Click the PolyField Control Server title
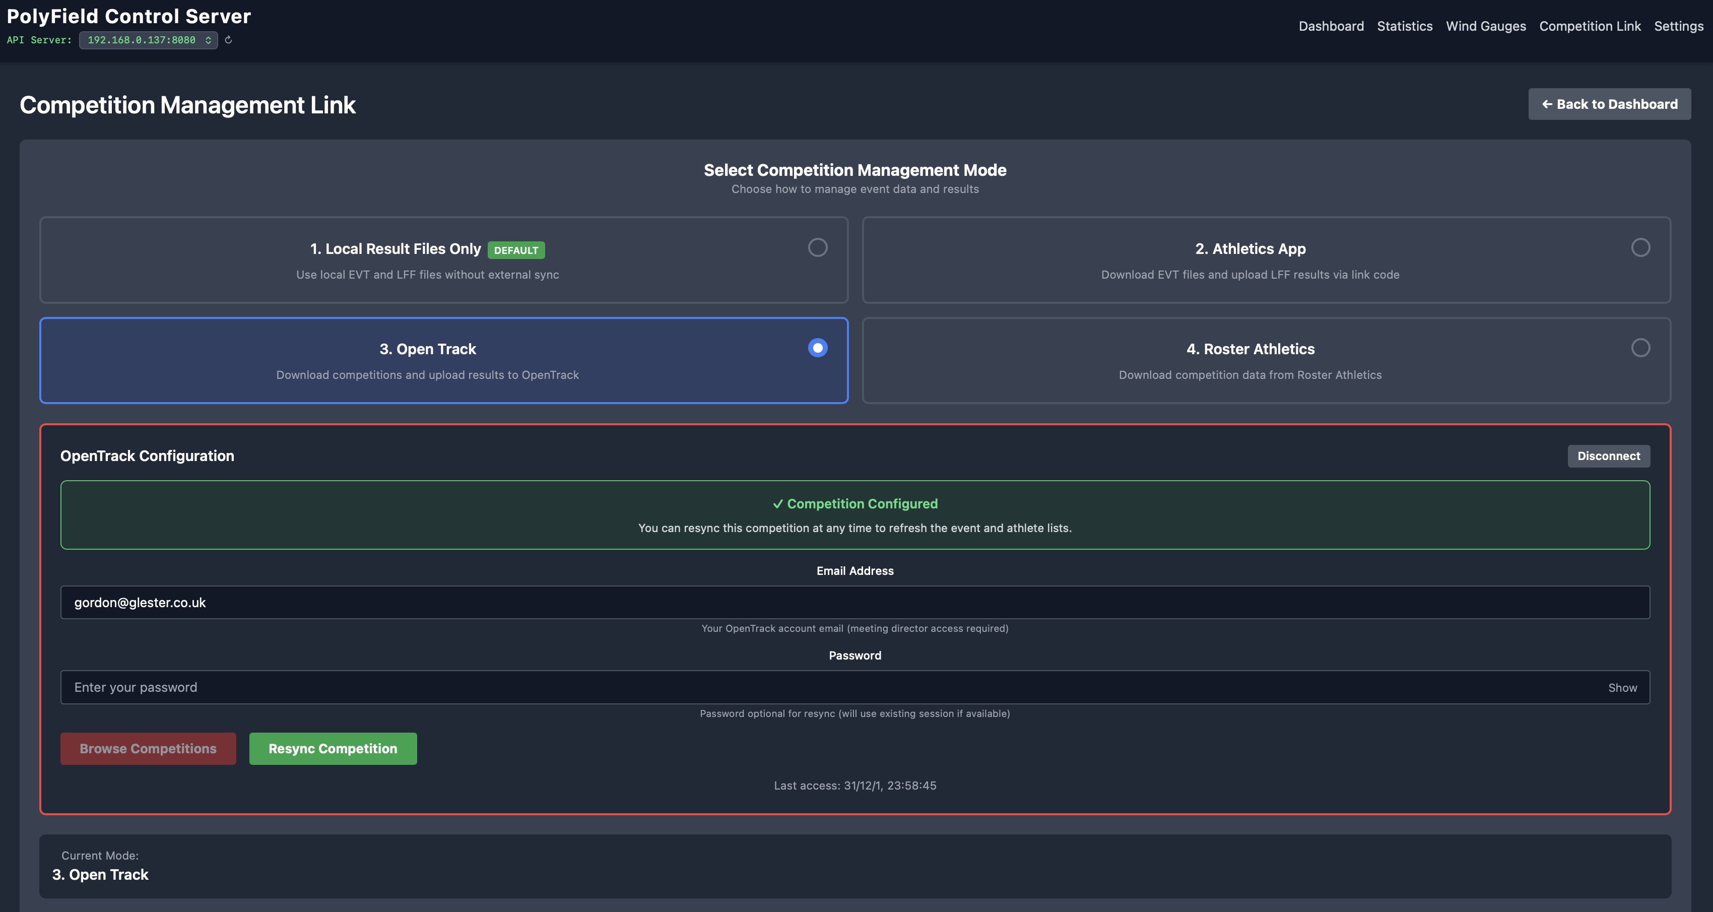The width and height of the screenshot is (1713, 912). tap(128, 16)
